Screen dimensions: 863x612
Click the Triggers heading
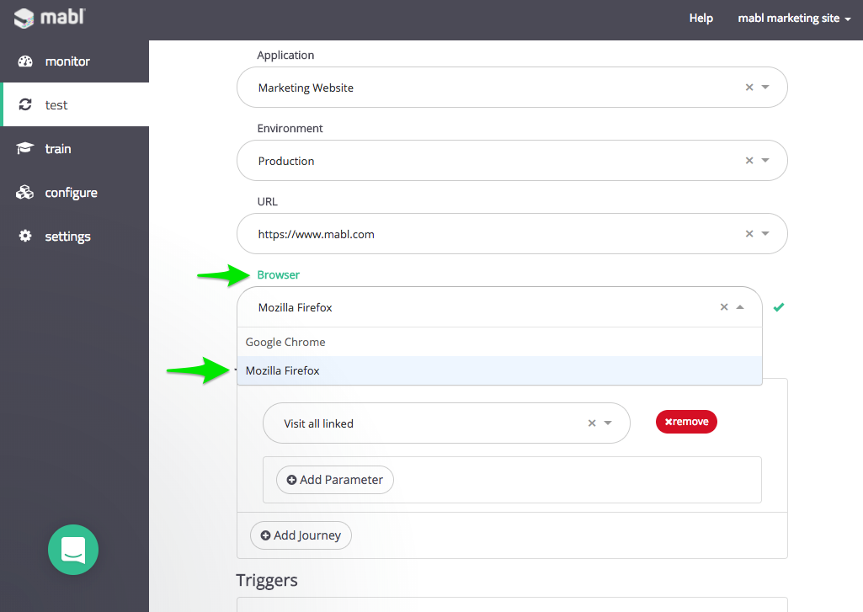click(x=267, y=580)
